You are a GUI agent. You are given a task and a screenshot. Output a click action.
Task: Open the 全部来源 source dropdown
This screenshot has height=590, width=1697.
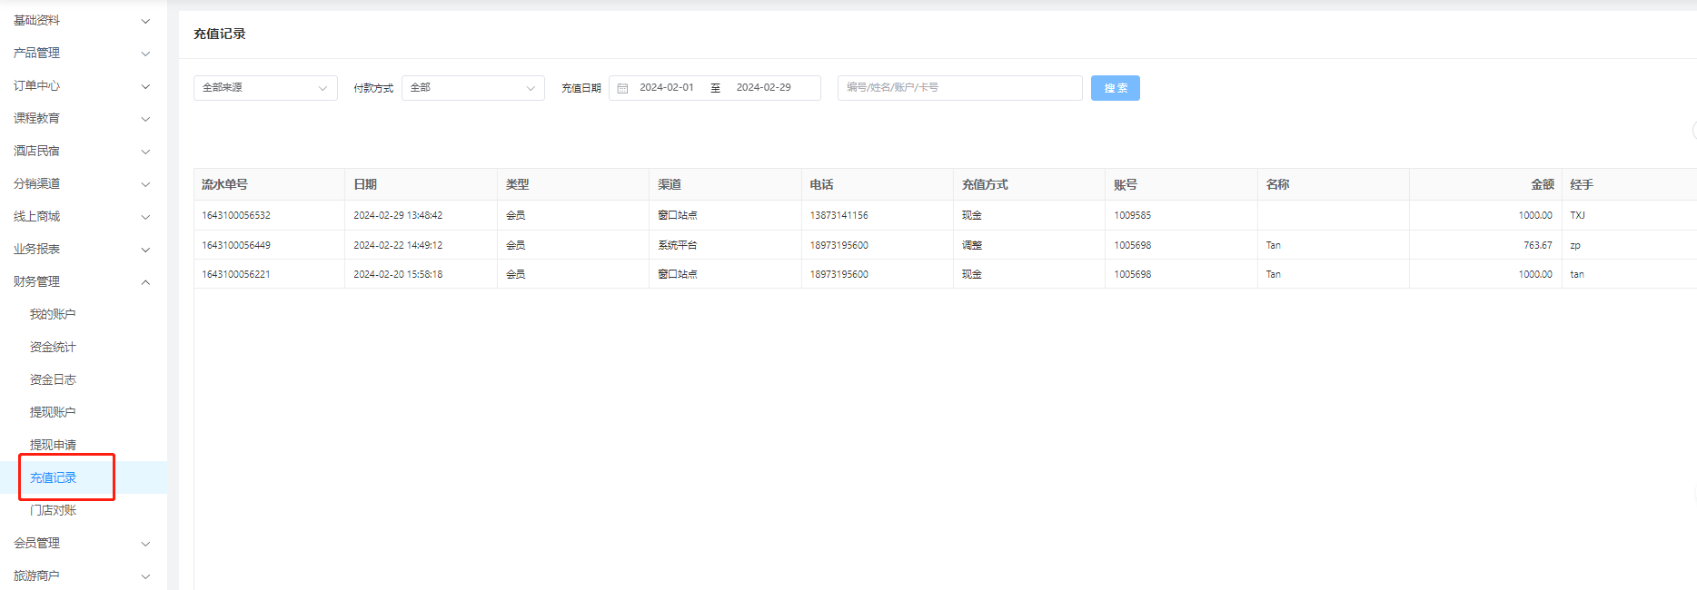pyautogui.click(x=264, y=88)
